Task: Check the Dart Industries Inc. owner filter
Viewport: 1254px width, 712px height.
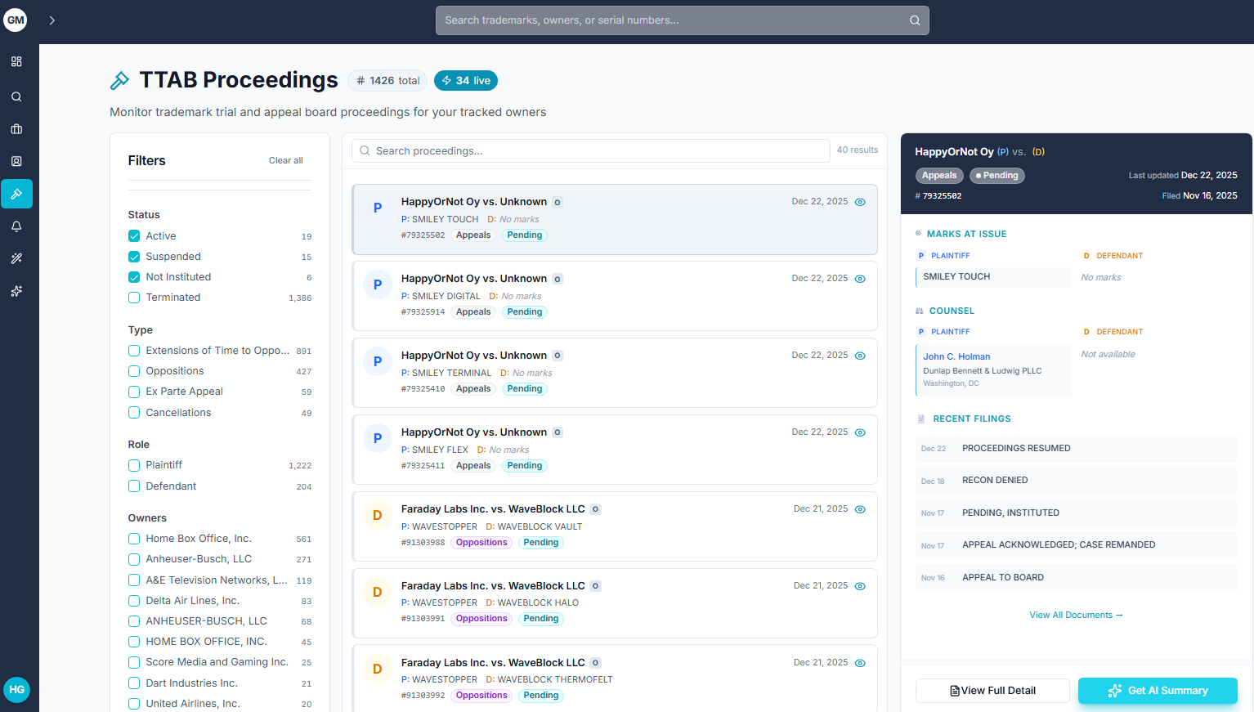Action: [134, 683]
